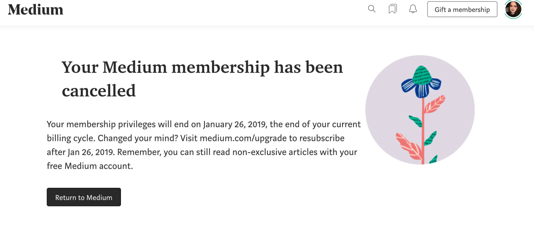534x243 pixels.
Task: Show notifications via the bell icon
Action: pyautogui.click(x=413, y=9)
